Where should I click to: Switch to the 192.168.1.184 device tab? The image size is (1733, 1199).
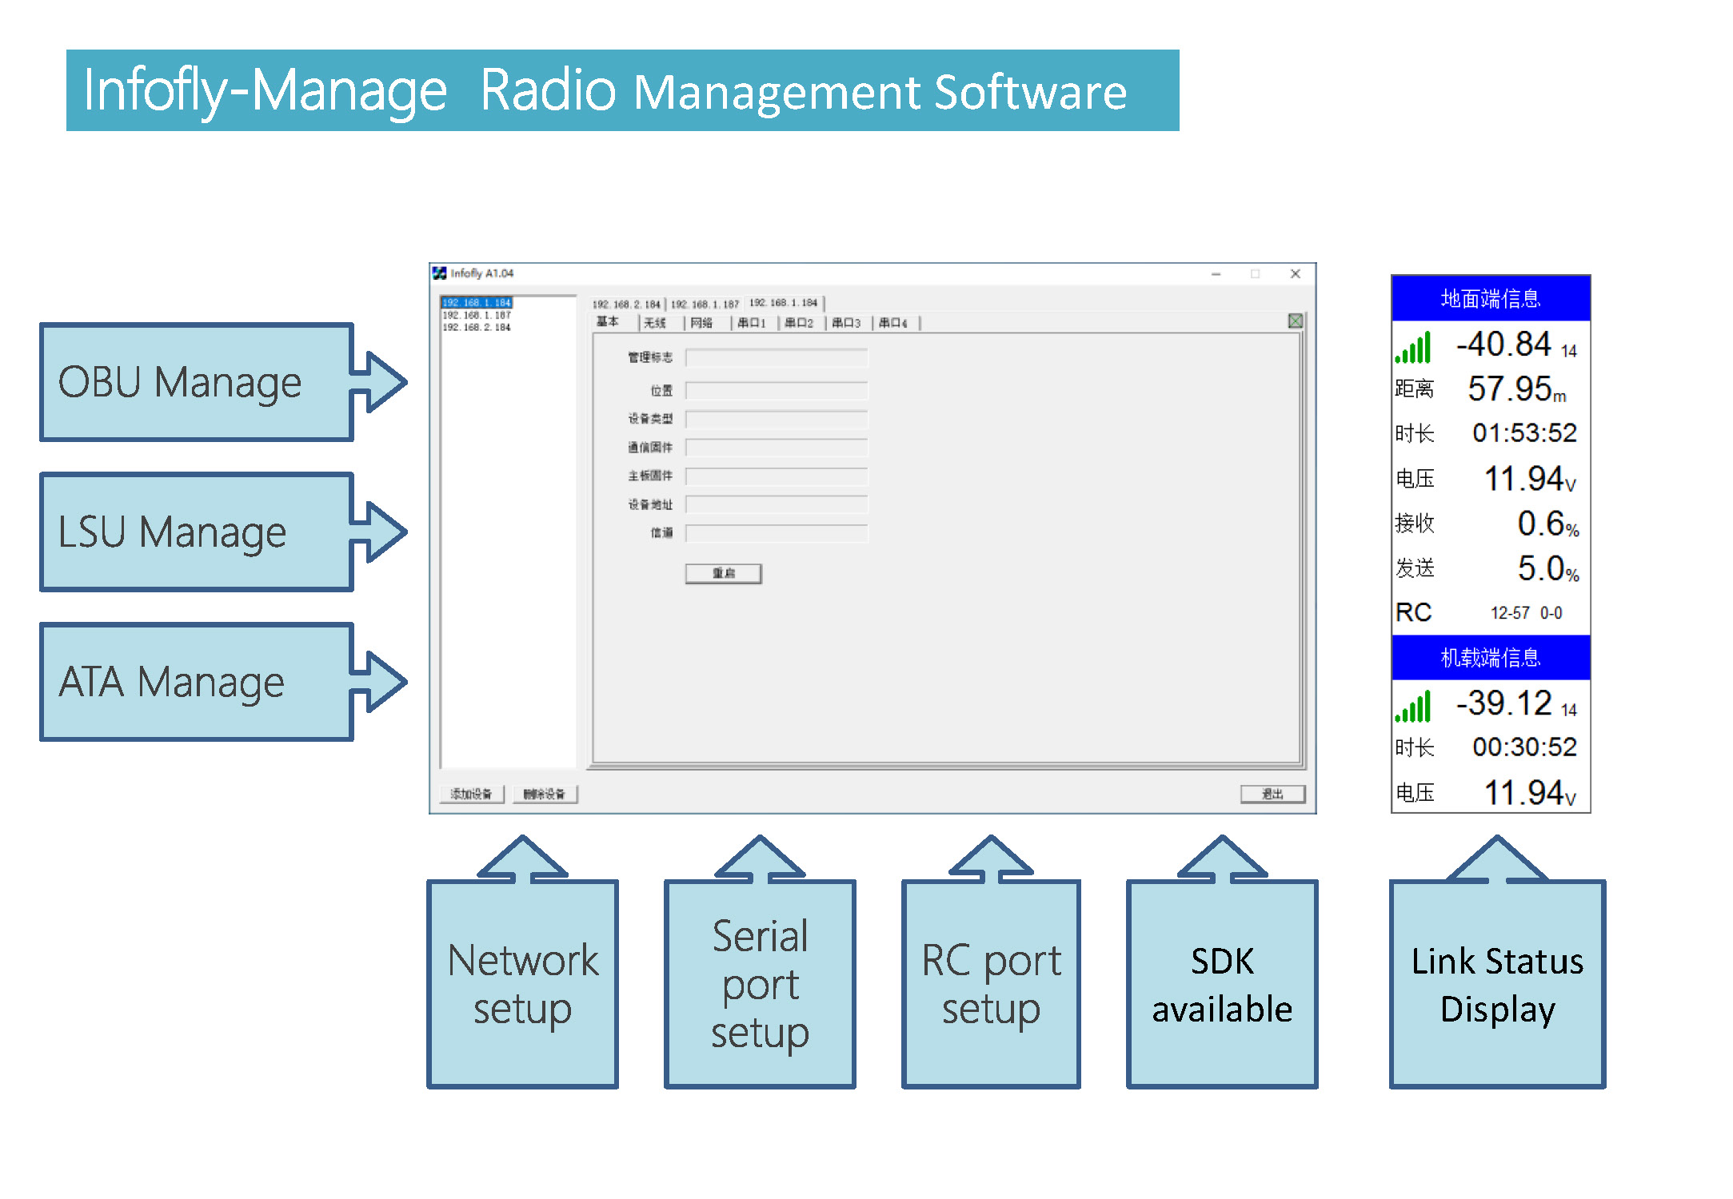tap(784, 303)
